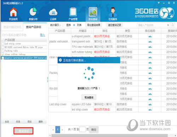View ranking trend icon for u-shaped plastic row

[150, 37]
